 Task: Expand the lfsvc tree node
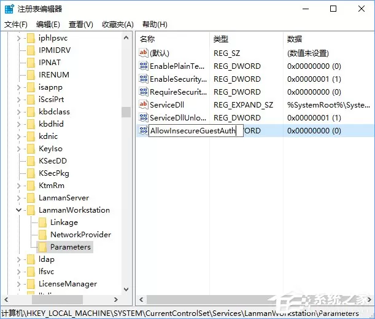(x=18, y=272)
